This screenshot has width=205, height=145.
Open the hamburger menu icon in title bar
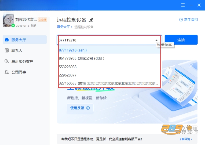(183, 5)
